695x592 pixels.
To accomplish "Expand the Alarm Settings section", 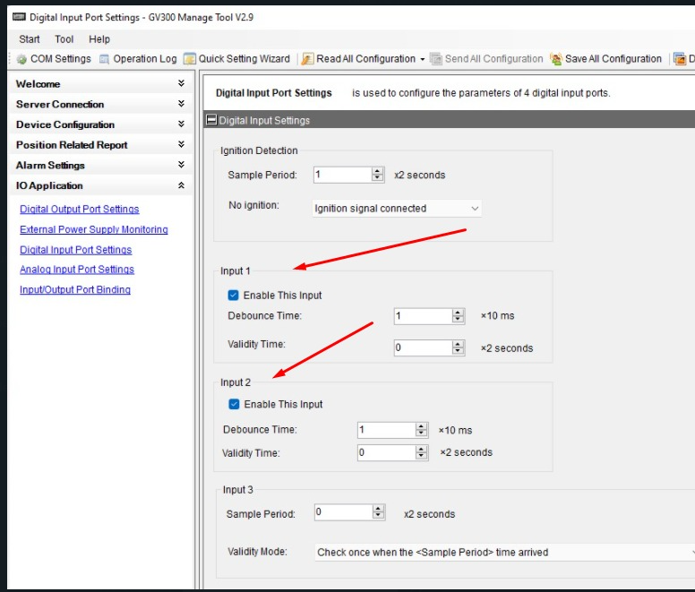I will (x=101, y=166).
